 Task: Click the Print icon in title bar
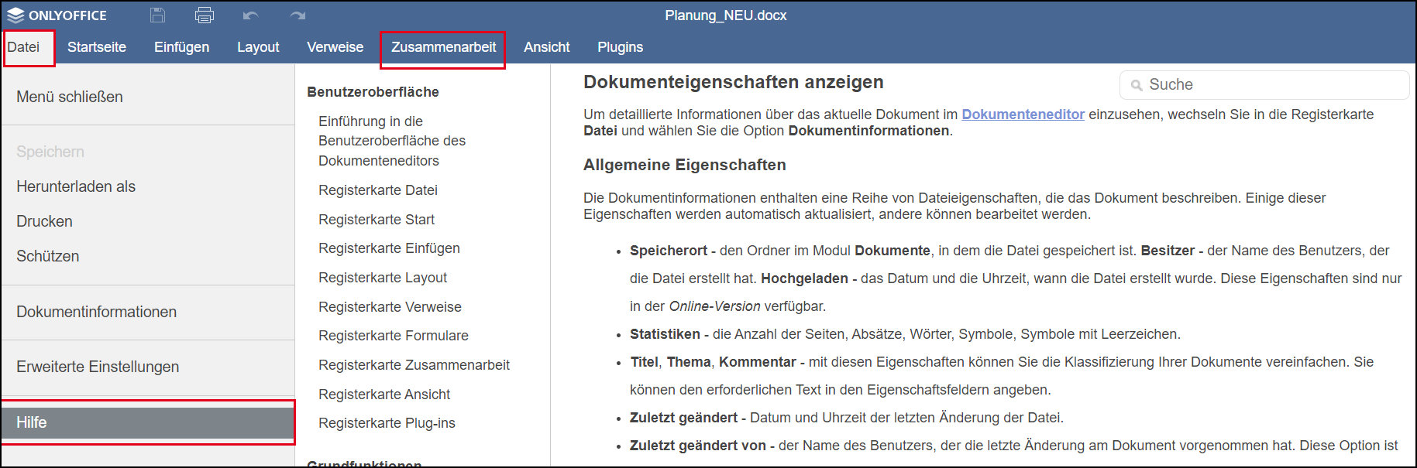tap(205, 15)
